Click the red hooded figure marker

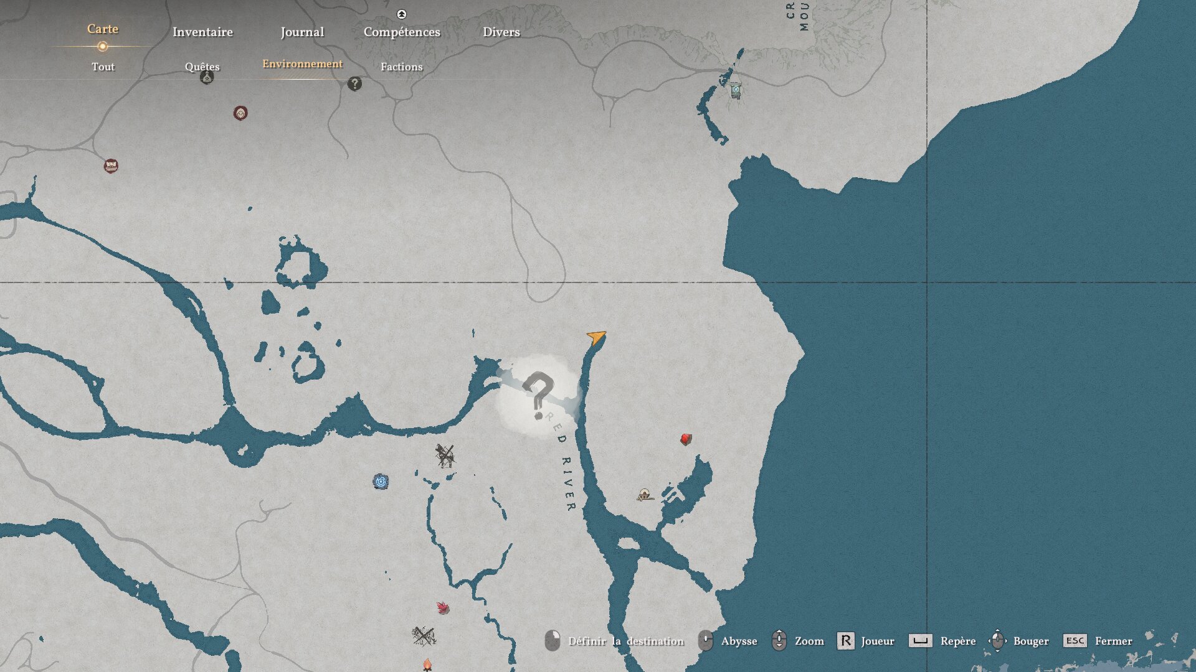pos(240,113)
